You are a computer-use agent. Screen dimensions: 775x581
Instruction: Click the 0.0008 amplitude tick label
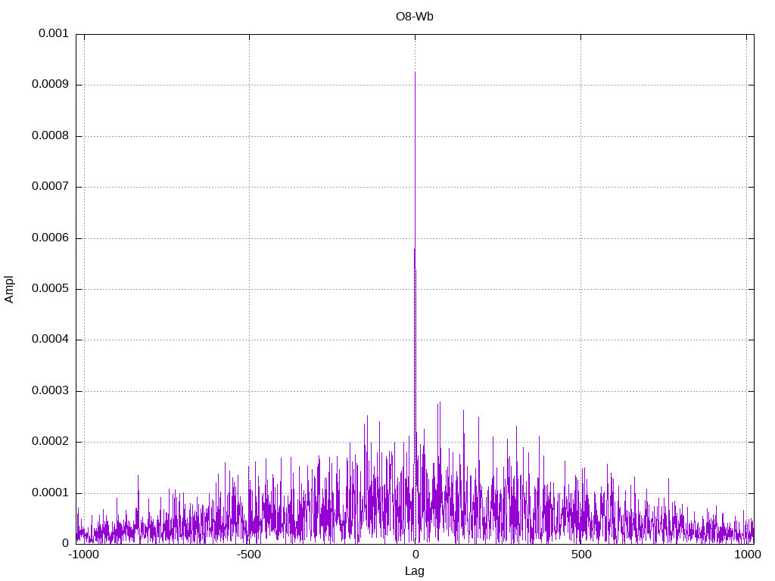tap(50, 136)
